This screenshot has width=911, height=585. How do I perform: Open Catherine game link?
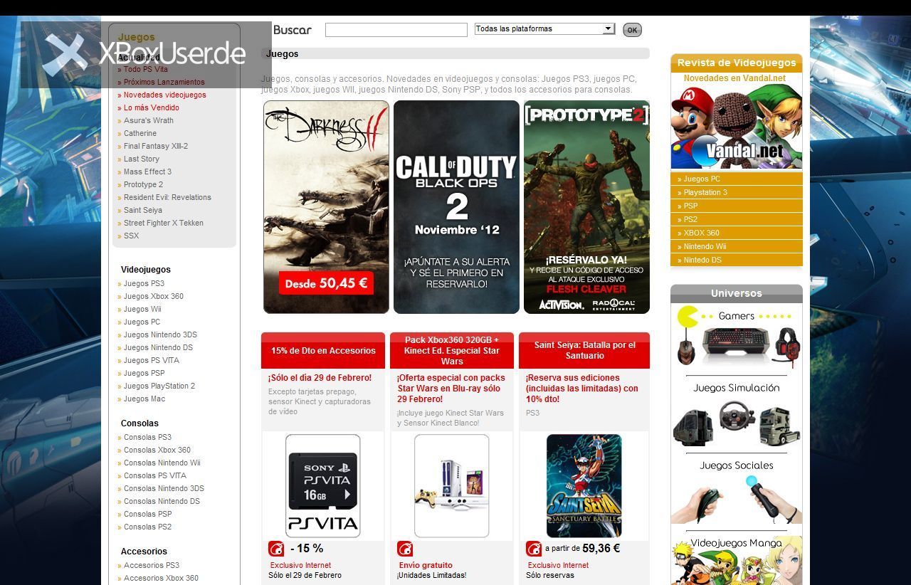pos(139,133)
